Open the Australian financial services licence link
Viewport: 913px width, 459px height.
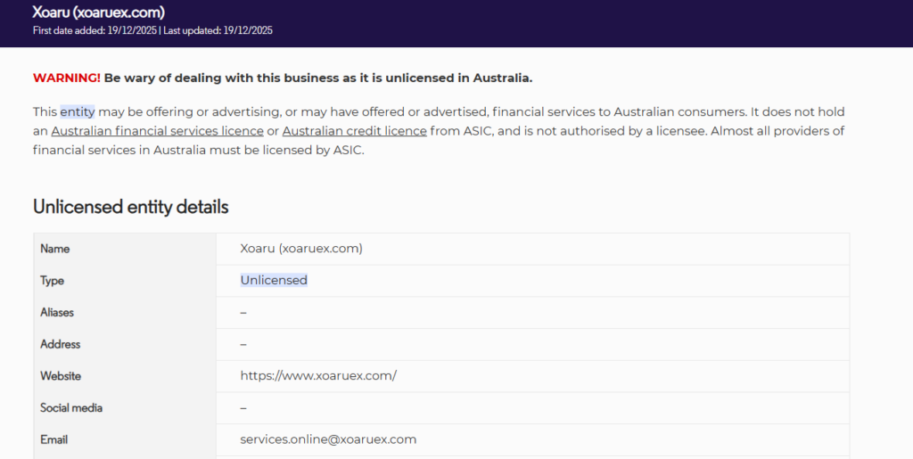pos(157,131)
